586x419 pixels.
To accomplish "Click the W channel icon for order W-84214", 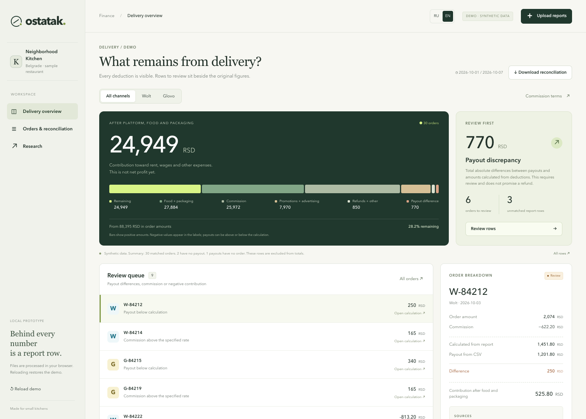I will coord(113,336).
